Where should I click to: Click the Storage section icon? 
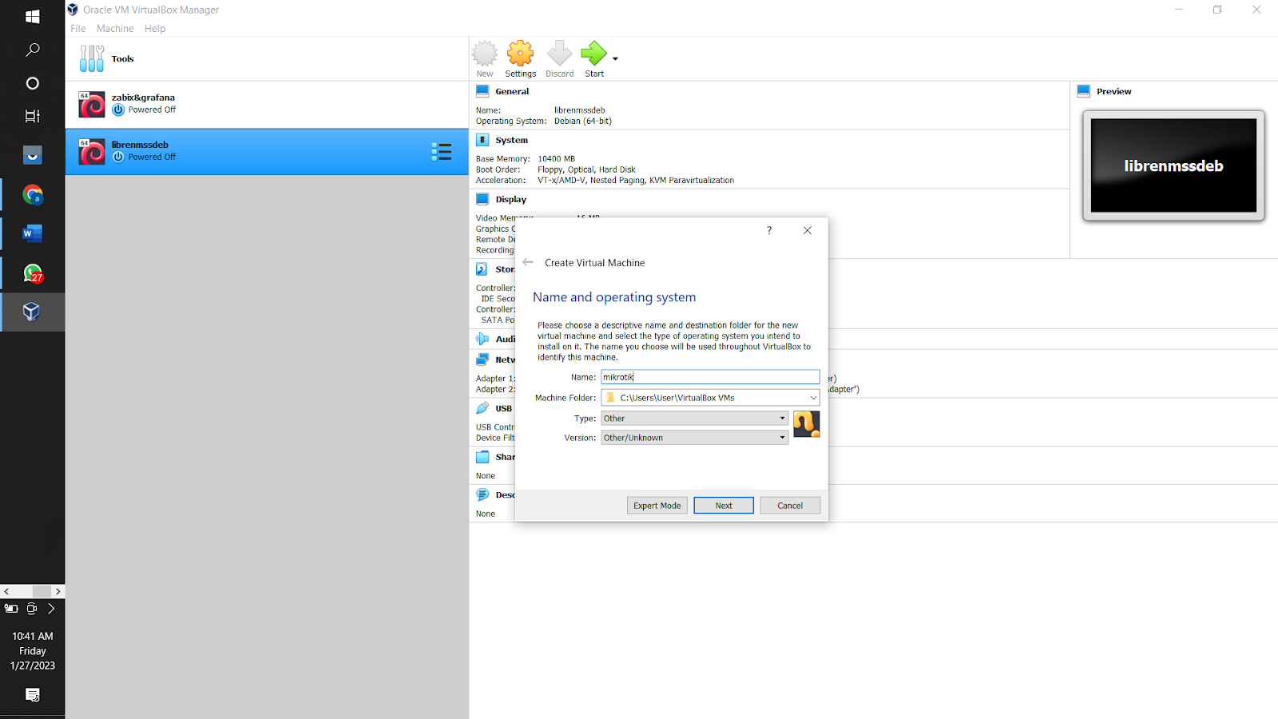(x=482, y=269)
